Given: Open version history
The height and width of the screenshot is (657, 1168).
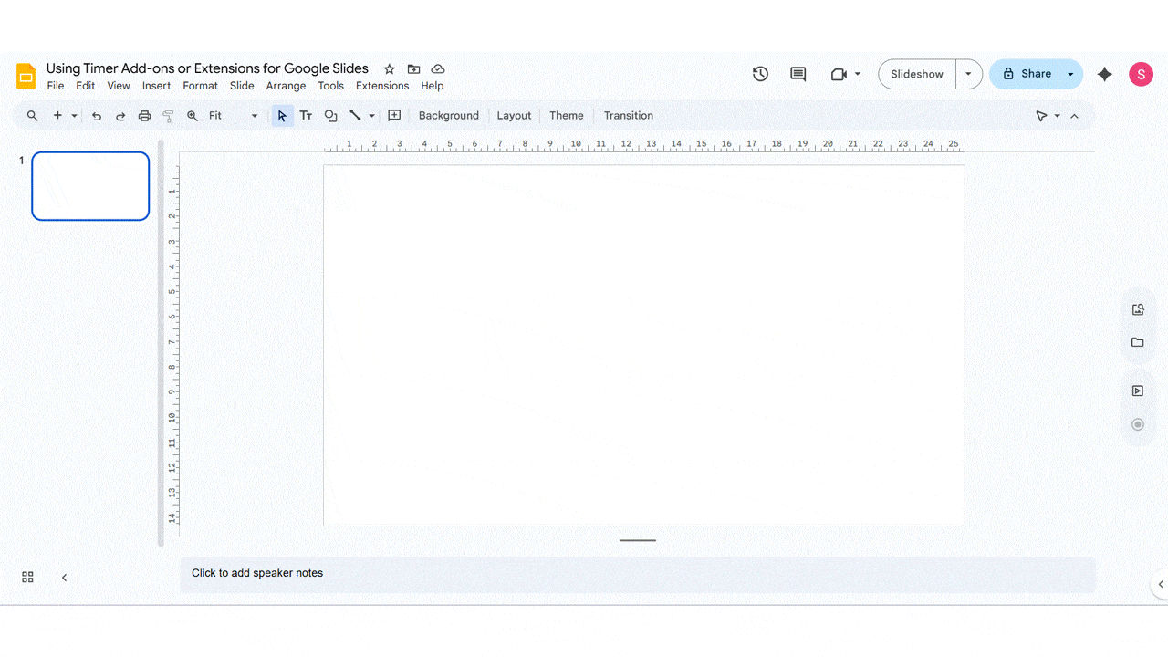Looking at the screenshot, I should [x=760, y=73].
